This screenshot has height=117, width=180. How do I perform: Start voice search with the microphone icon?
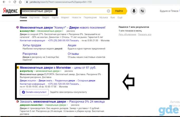click(x=134, y=11)
